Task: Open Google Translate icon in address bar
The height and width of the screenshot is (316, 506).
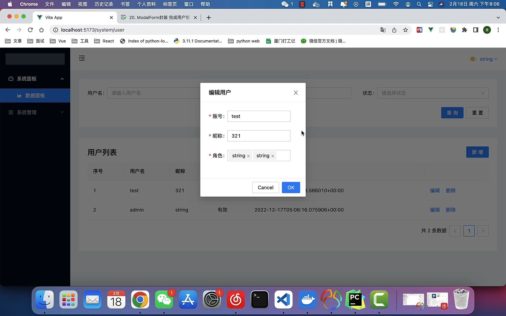Action: [x=383, y=30]
